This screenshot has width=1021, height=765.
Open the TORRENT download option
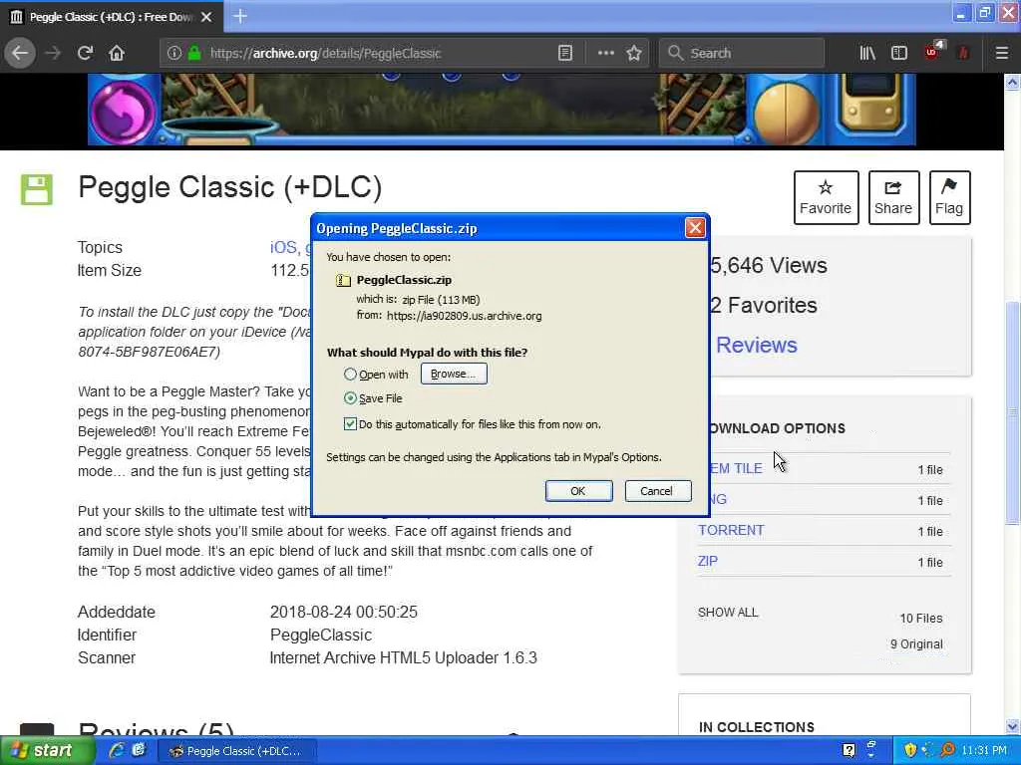tap(731, 530)
